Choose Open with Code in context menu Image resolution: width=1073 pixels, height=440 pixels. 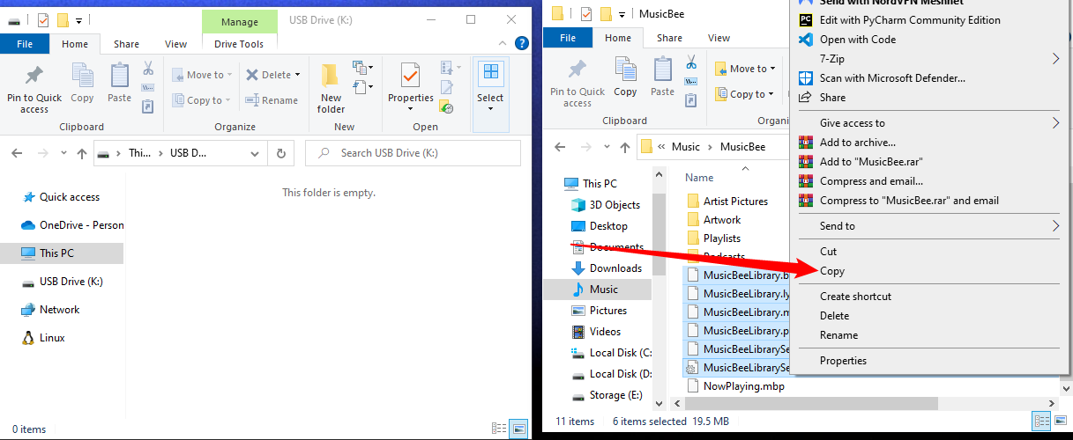[858, 40]
